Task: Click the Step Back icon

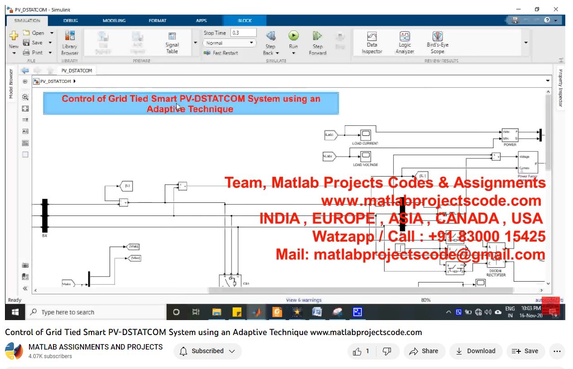Action: click(270, 36)
